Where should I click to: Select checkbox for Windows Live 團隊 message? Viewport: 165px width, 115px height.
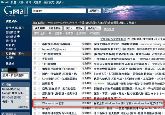click(x=35, y=103)
